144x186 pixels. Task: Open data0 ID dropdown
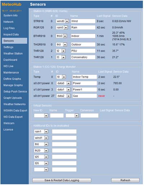[63, 83]
